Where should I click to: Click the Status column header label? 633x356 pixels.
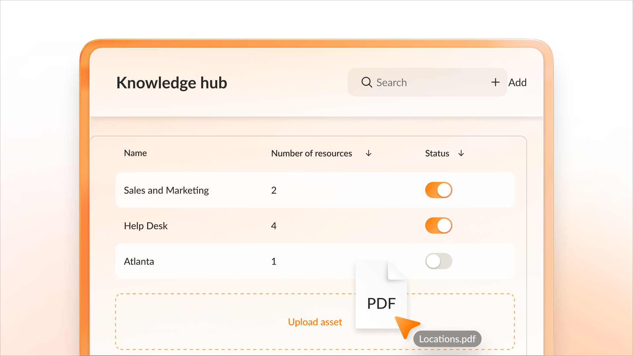437,153
